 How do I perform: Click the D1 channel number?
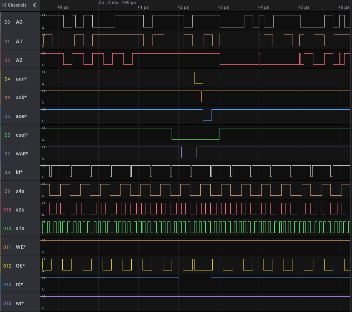point(7,42)
